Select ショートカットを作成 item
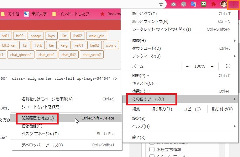 66,107
